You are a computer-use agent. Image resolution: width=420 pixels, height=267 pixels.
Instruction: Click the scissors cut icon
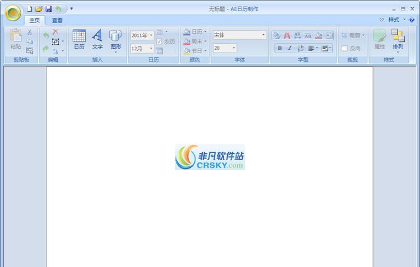pyautogui.click(x=30, y=32)
